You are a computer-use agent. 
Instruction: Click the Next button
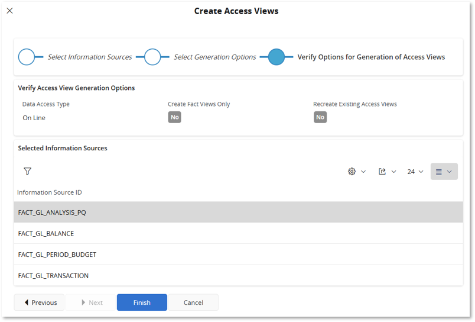tap(91, 302)
